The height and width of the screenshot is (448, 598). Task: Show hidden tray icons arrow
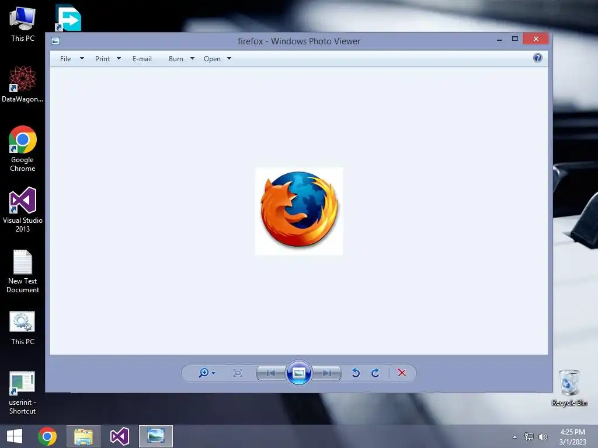(515, 437)
